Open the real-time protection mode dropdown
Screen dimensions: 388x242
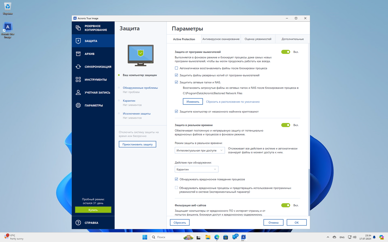click(x=200, y=150)
